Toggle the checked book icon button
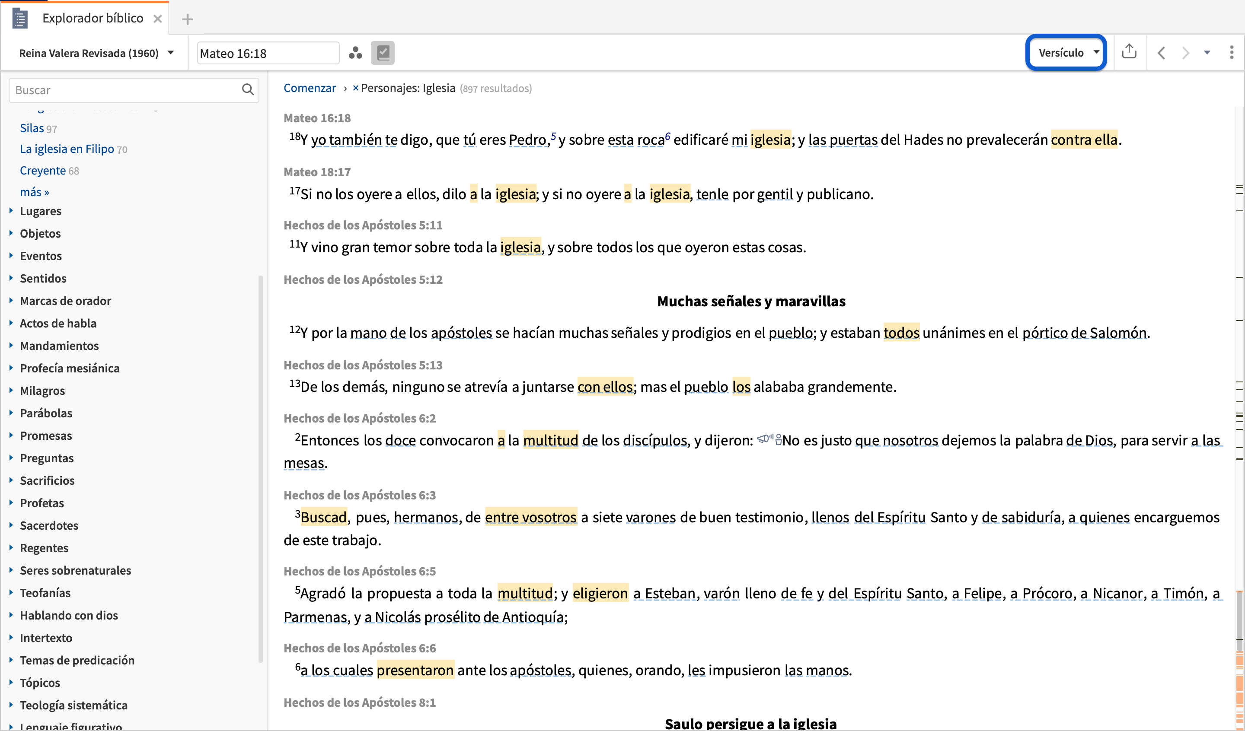 click(383, 53)
